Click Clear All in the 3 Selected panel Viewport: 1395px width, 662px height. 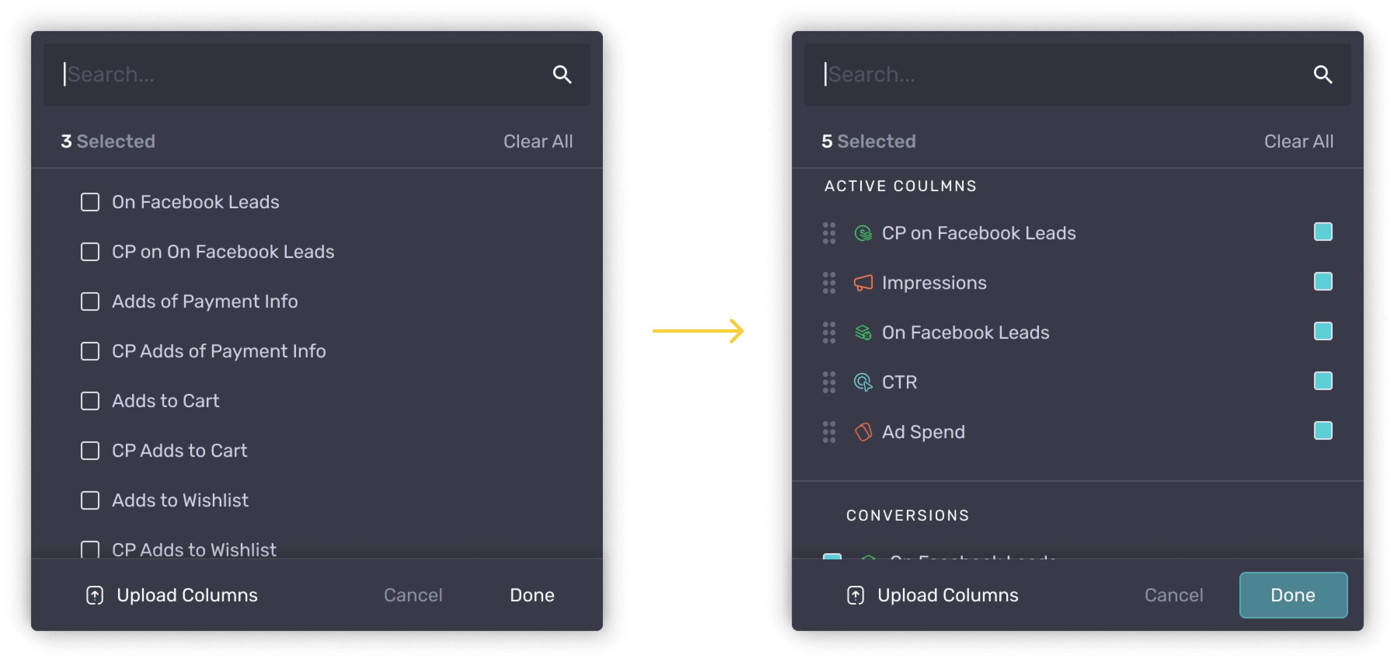pyautogui.click(x=537, y=142)
